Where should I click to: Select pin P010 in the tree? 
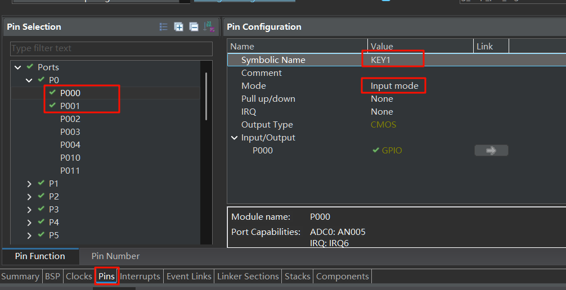click(x=70, y=158)
